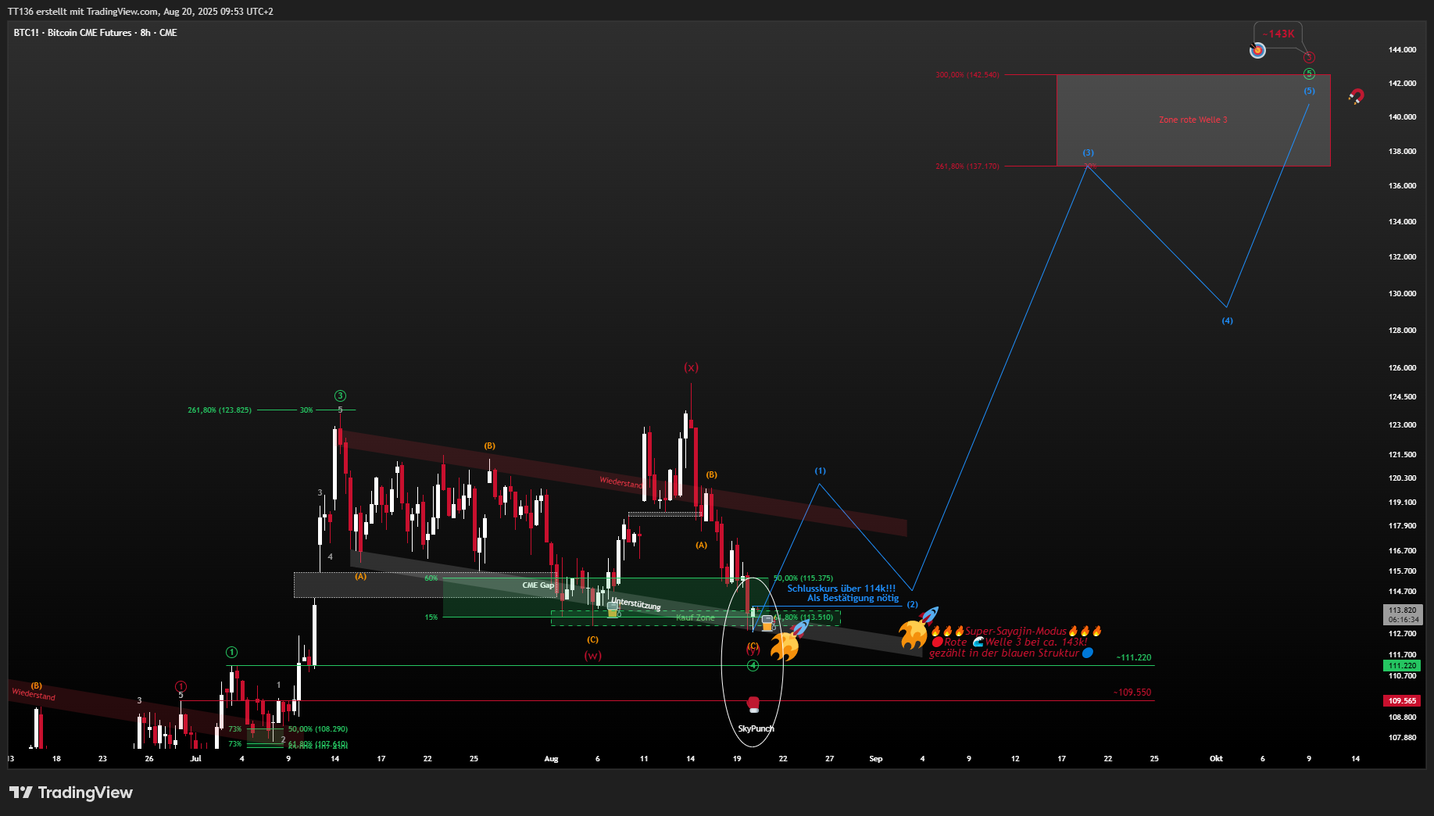
Task: Click the '~111.220' green line label
Action: click(x=1134, y=657)
